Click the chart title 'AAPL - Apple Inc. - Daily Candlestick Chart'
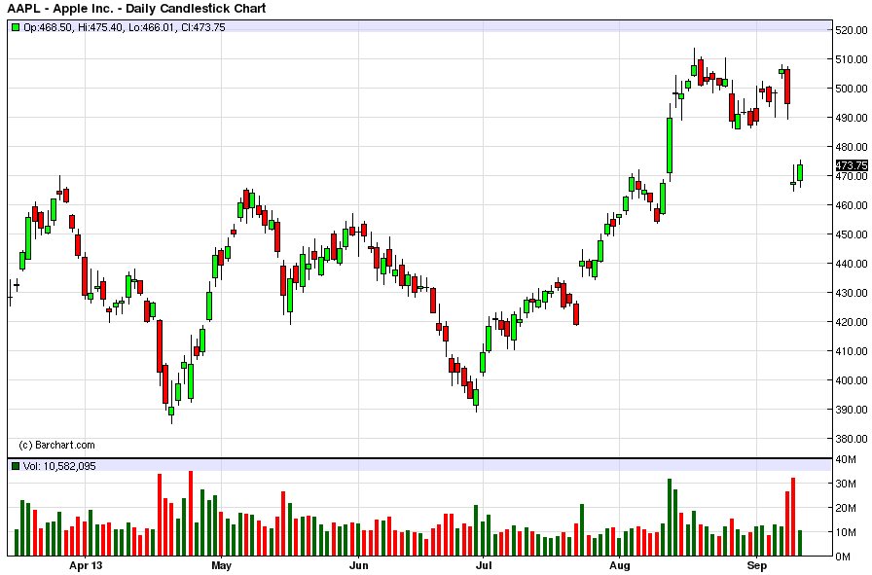872x575 pixels. click(136, 9)
